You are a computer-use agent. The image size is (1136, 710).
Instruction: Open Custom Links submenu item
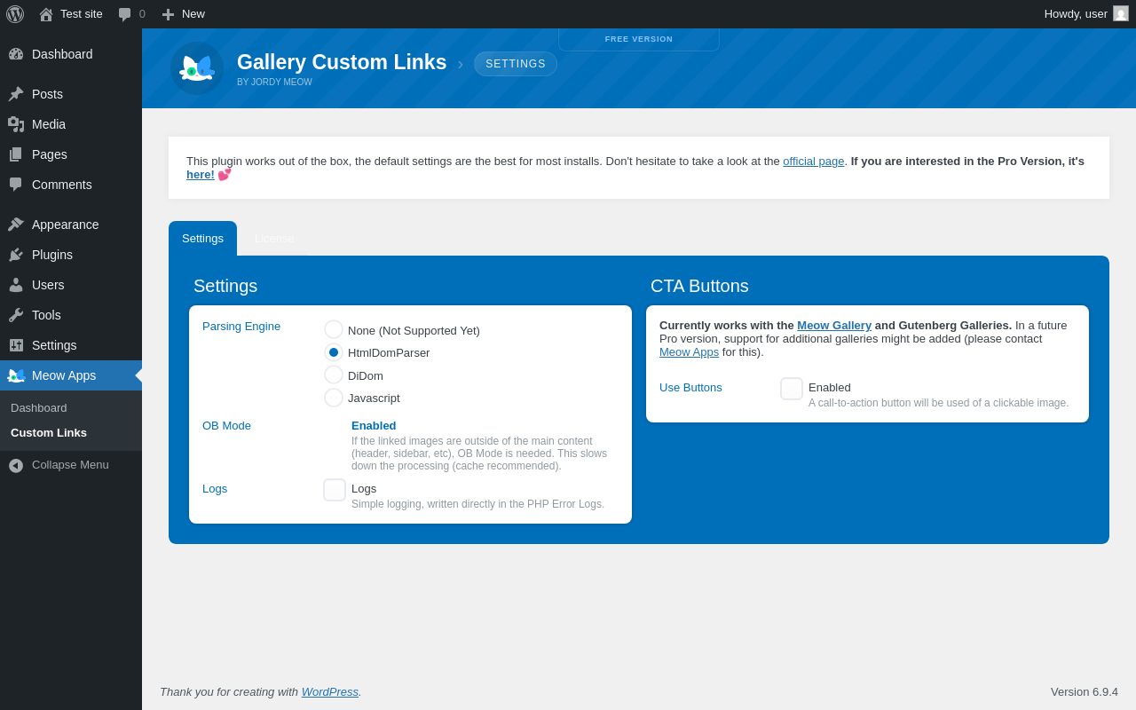(x=49, y=433)
